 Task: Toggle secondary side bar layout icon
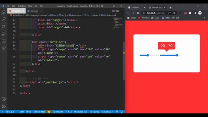point(97,6)
